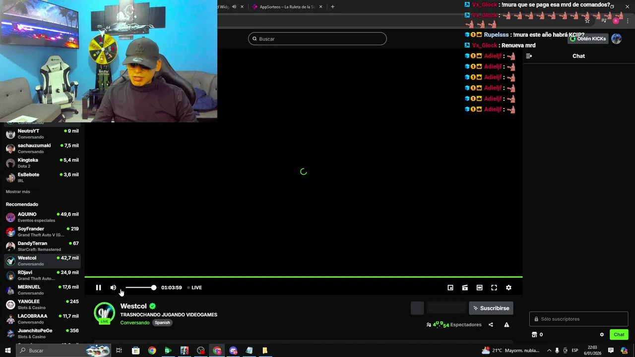Open MERNUEL recommended channel

click(42, 290)
